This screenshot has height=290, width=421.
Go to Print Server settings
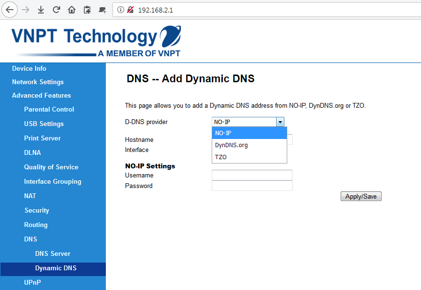point(42,138)
